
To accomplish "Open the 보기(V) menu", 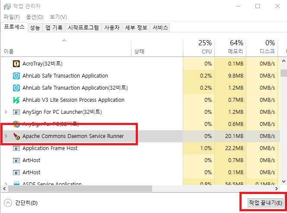I will pos(58,17).
